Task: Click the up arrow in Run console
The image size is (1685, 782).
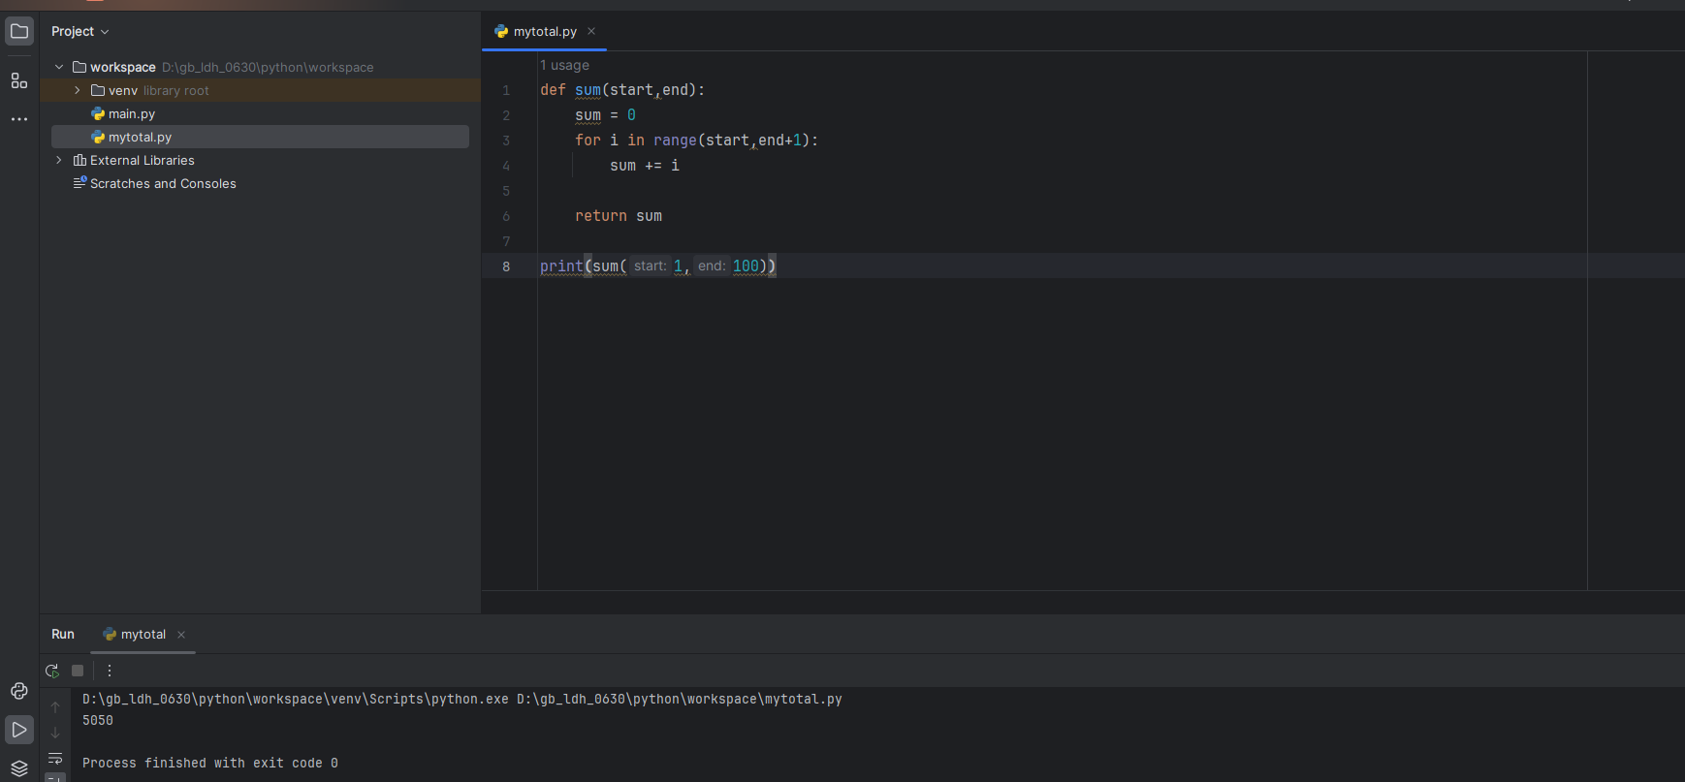Action: click(x=55, y=707)
